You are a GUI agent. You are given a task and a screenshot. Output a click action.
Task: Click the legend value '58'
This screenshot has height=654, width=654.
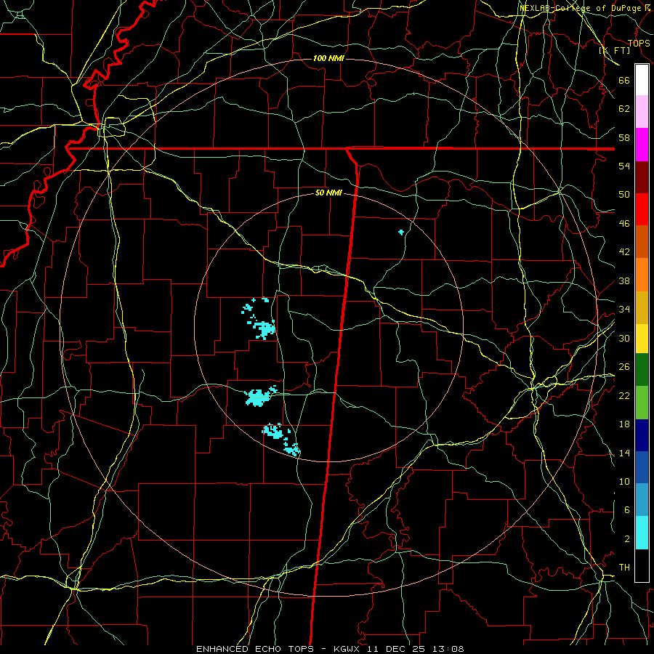pyautogui.click(x=624, y=137)
